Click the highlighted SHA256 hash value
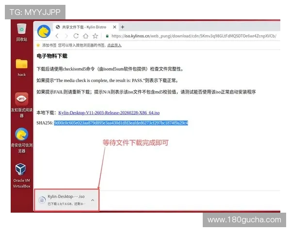The height and width of the screenshot is (232, 291). tap(121, 123)
